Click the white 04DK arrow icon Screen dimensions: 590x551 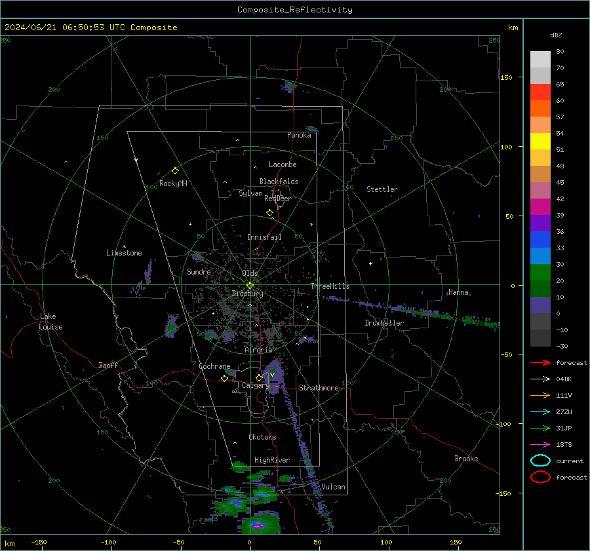(540, 379)
